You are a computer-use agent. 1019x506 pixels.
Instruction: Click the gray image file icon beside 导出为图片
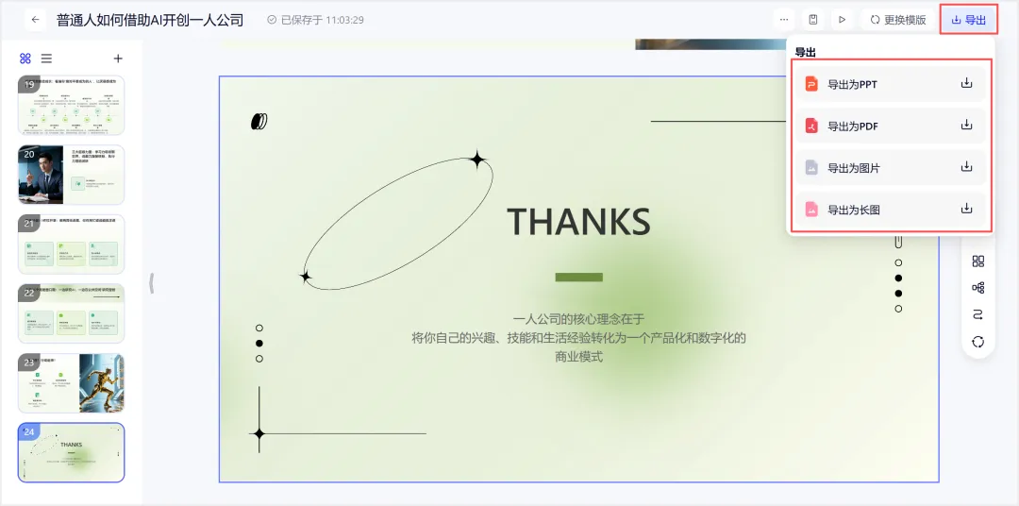811,168
